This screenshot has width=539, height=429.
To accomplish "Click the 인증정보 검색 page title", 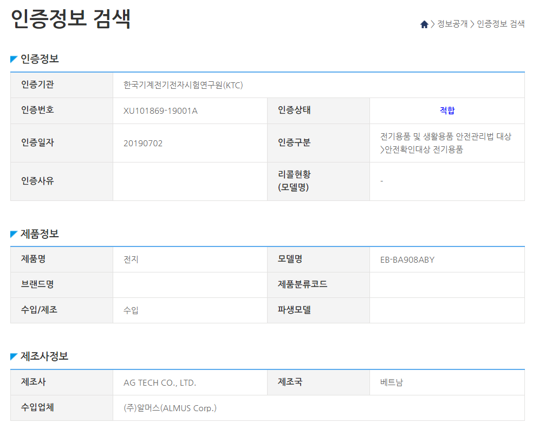I will click(71, 19).
